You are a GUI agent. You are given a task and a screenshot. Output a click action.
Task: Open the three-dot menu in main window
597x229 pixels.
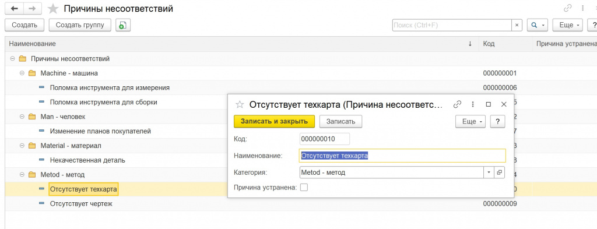(x=582, y=8)
